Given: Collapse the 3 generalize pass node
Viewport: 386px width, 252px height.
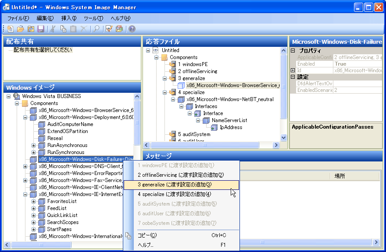Looking at the screenshot, I should coord(164,79).
